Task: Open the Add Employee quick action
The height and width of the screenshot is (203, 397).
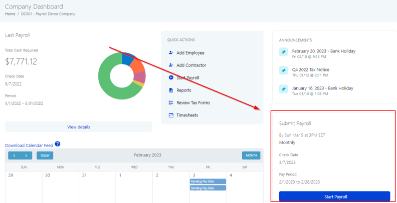Action: pos(190,53)
